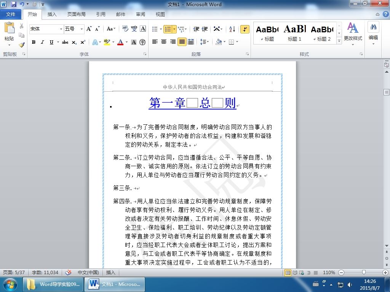The image size is (390, 292).
Task: Apply character shading gray A icon
Action: pyautogui.click(x=134, y=42)
